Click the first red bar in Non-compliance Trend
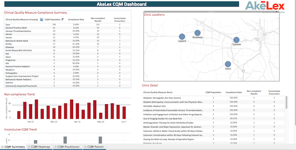296x150 pixels. click(x=19, y=115)
